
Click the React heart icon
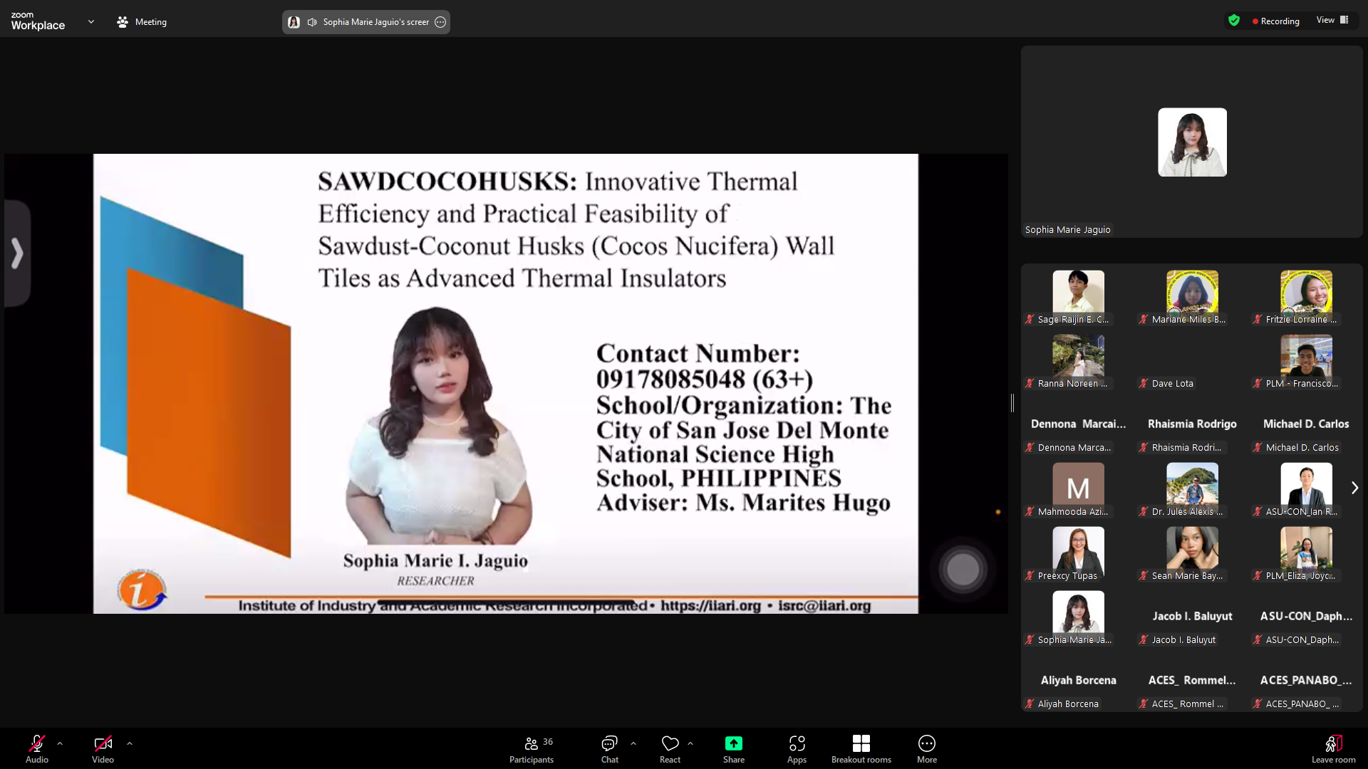tap(670, 743)
